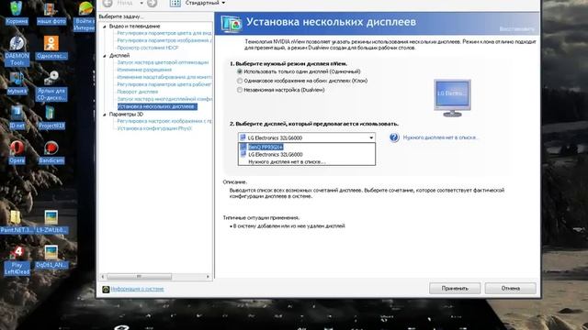The height and width of the screenshot is (330, 588).
Task: Open the Project019 desktop icon
Action: pyautogui.click(x=51, y=117)
